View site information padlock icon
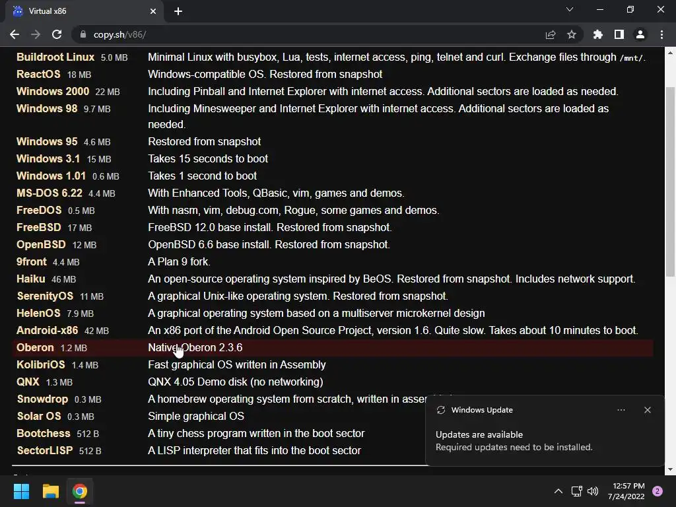The width and height of the screenshot is (676, 507). [83, 34]
